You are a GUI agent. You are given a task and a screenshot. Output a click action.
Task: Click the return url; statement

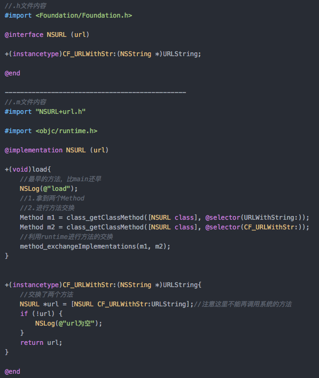coord(41,343)
